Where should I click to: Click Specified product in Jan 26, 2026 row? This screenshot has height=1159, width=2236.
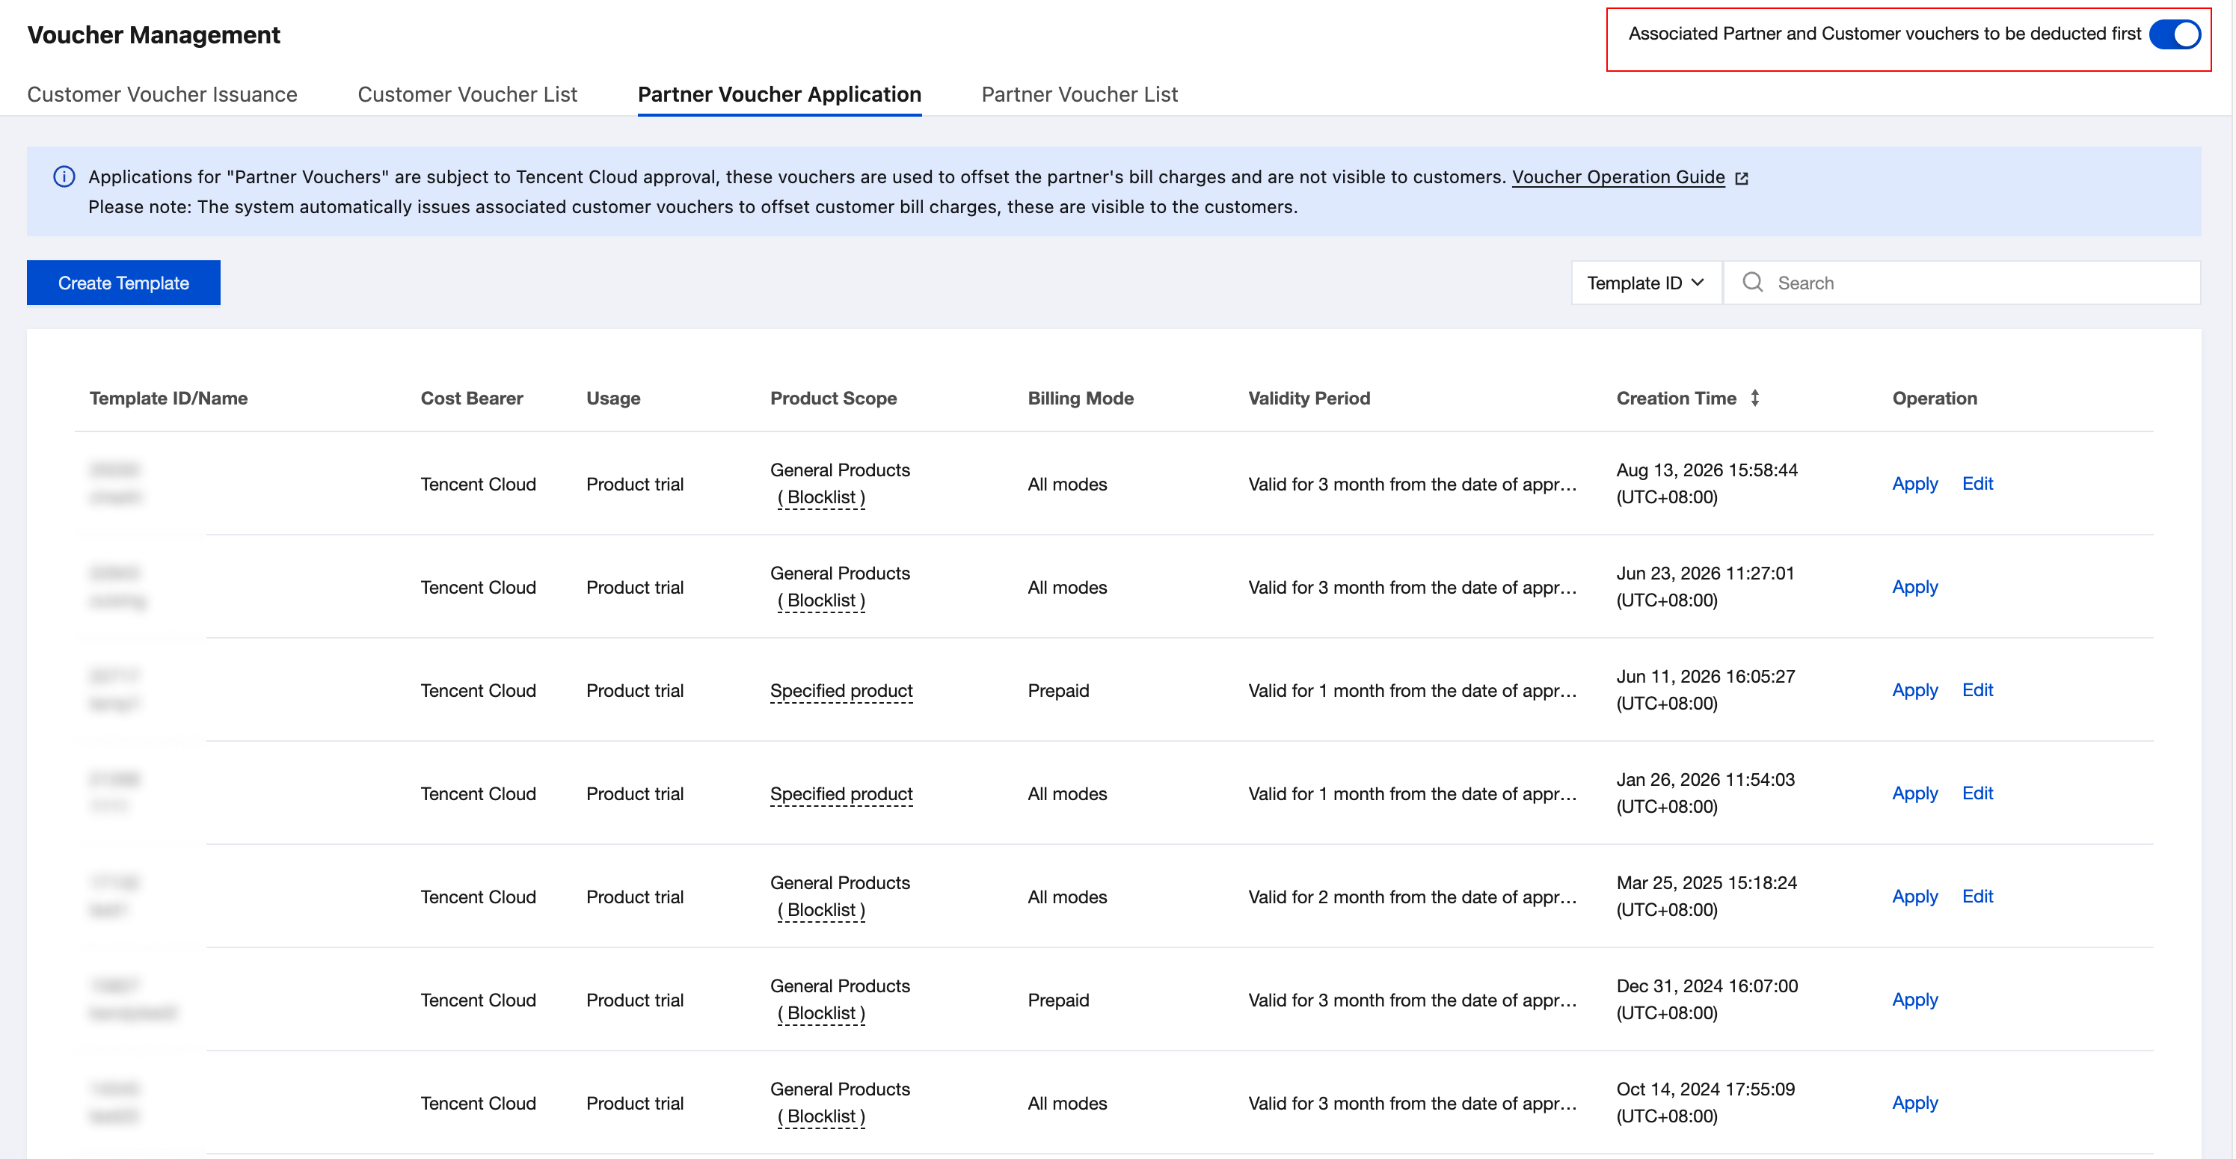841,794
